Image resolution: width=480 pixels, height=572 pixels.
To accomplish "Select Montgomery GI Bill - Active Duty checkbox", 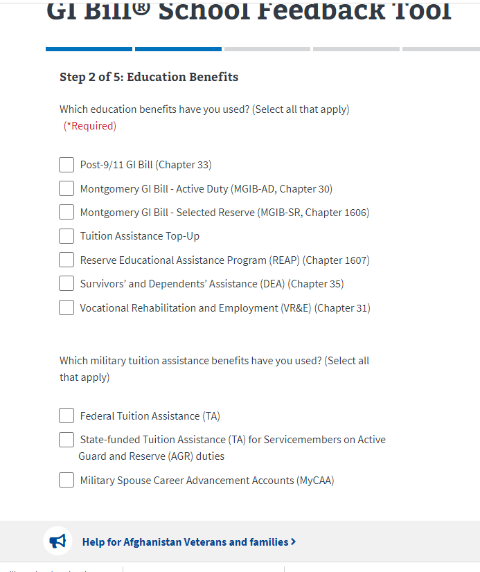I will tap(66, 188).
